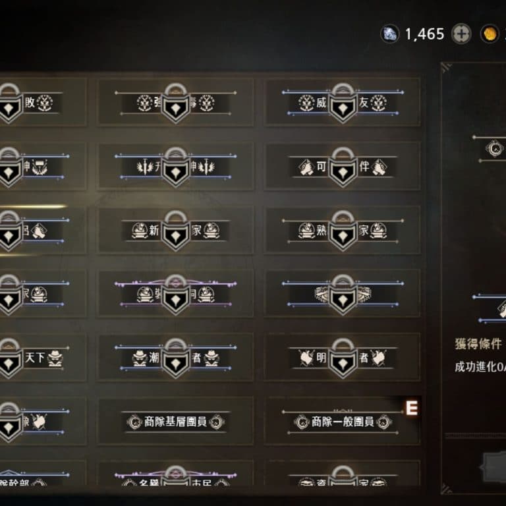Click the locked winged sword title card
Screen dimensions: 506x506
[175, 167]
